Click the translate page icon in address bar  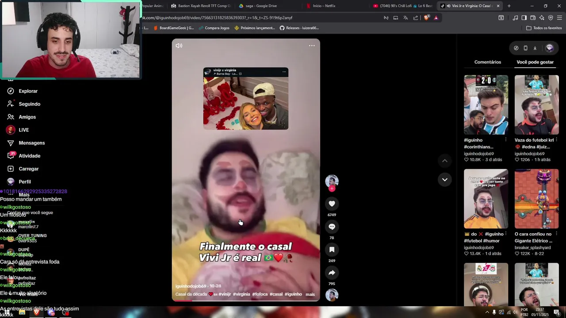coord(405,18)
